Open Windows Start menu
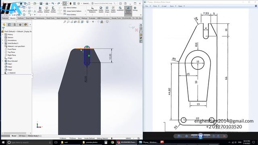The width and height of the screenshot is (258, 145). coord(3,142)
